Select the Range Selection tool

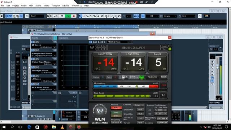84,16
